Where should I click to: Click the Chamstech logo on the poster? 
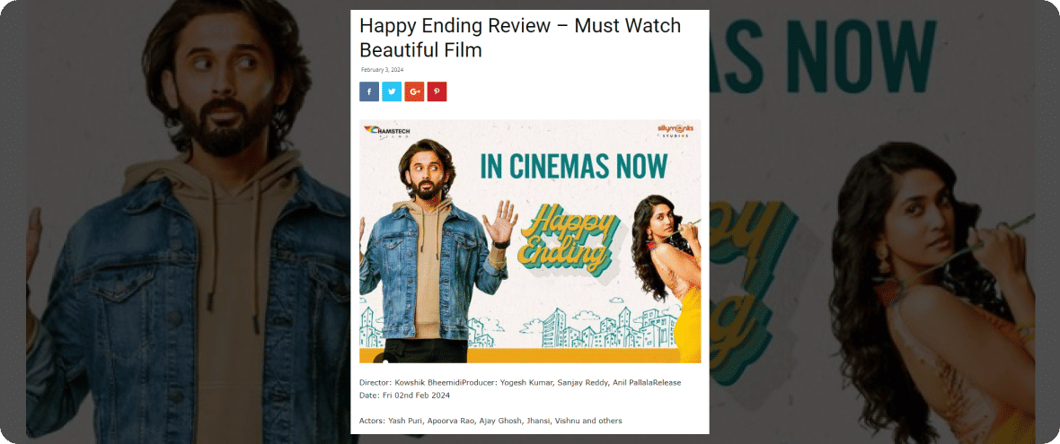coord(386,131)
